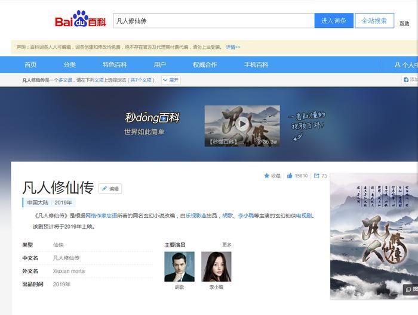Click the 2019年 value in 出品时间 row
Image resolution: width=418 pixels, height=315 pixels.
[62, 284]
